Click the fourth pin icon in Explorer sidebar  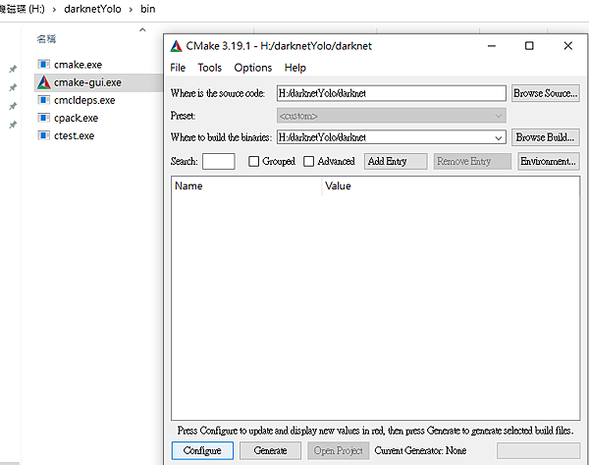click(13, 125)
